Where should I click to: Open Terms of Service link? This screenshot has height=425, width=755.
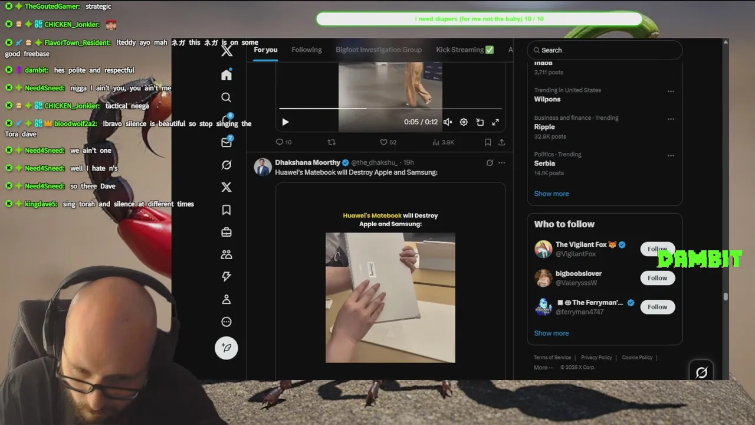point(552,358)
